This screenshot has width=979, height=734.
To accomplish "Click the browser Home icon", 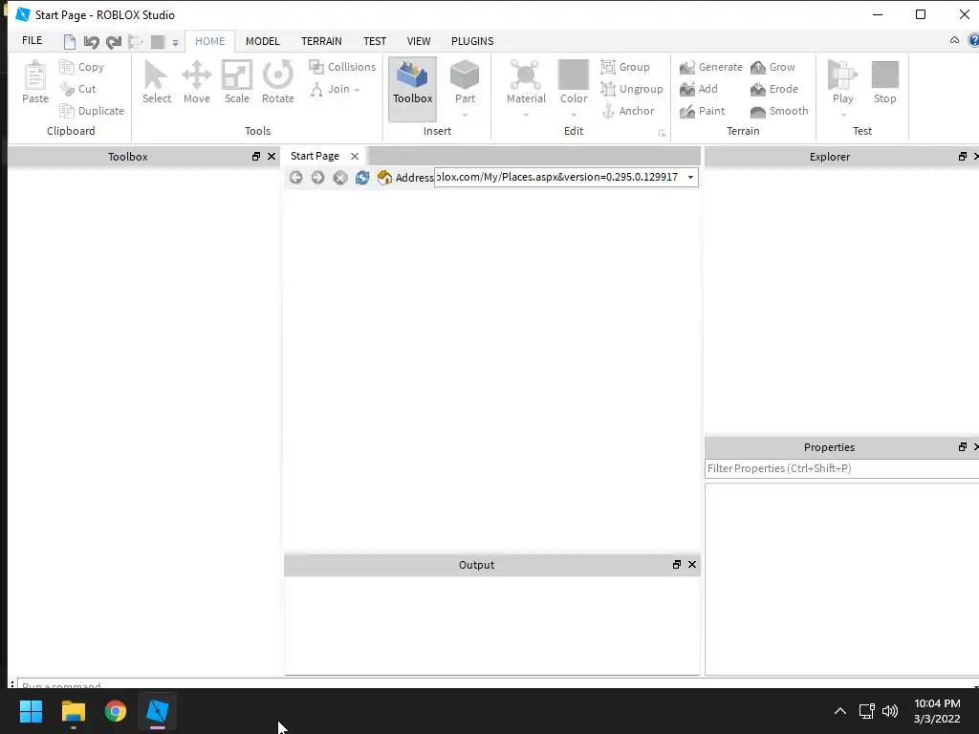I will click(x=384, y=177).
